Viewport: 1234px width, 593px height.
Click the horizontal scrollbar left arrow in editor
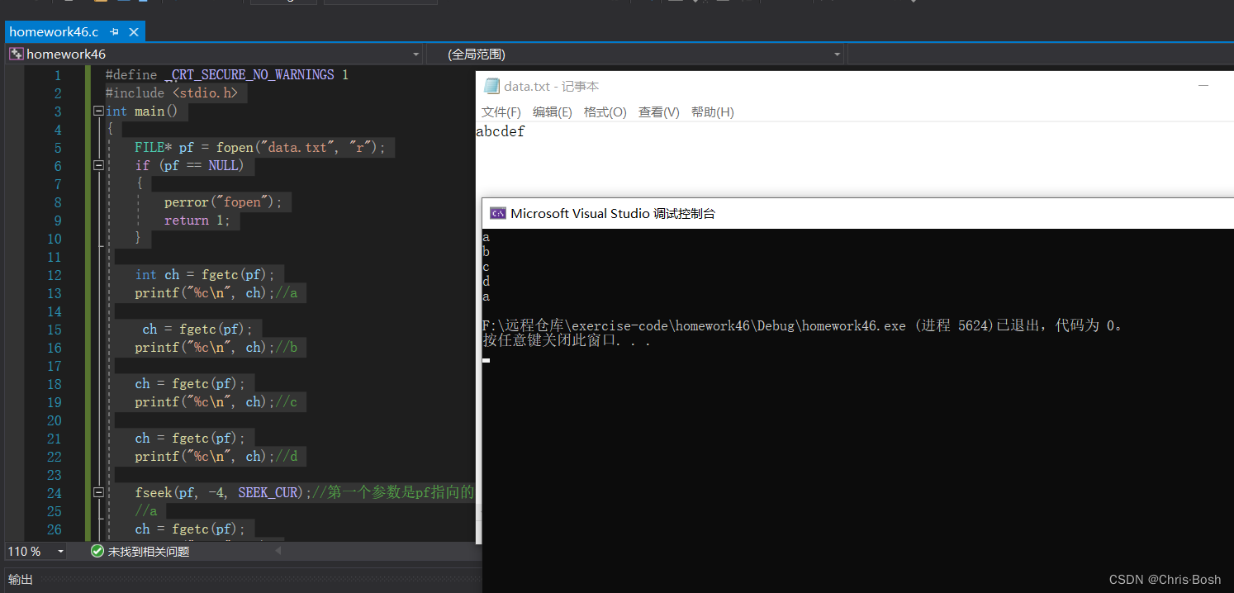click(x=278, y=551)
